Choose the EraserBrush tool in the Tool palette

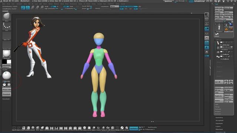pyautogui.click(x=231, y=29)
